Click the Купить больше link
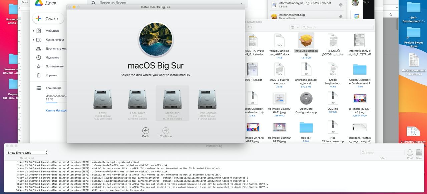Viewport: 427px width, 194px height. [x=56, y=110]
